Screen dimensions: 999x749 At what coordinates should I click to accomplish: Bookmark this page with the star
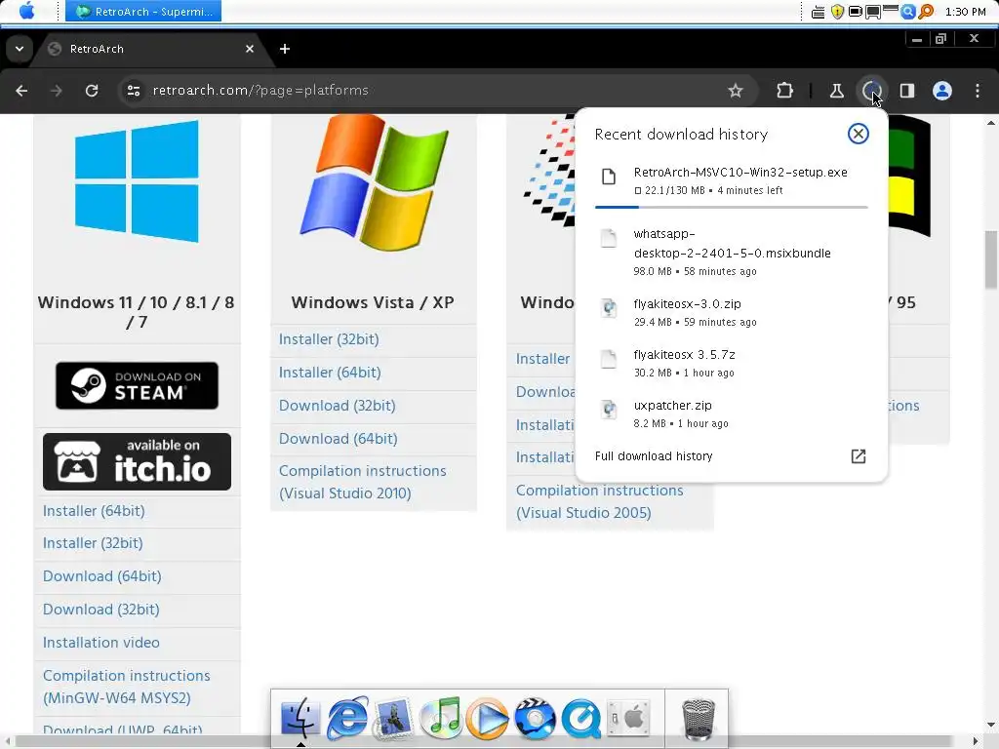(x=736, y=91)
